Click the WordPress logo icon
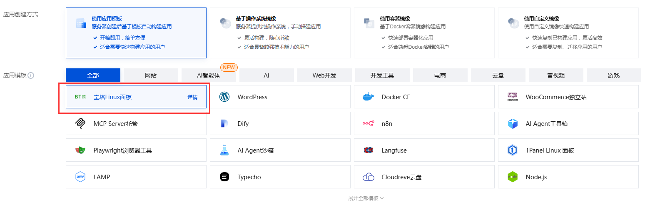 pos(224,97)
